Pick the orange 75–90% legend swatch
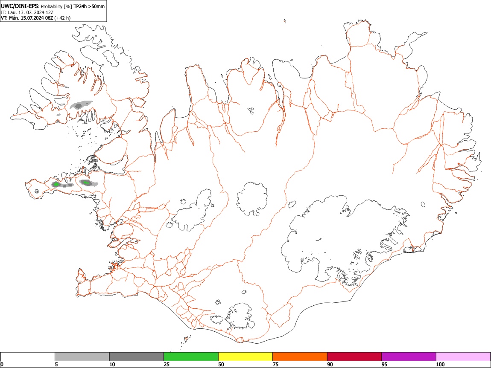 (300, 356)
